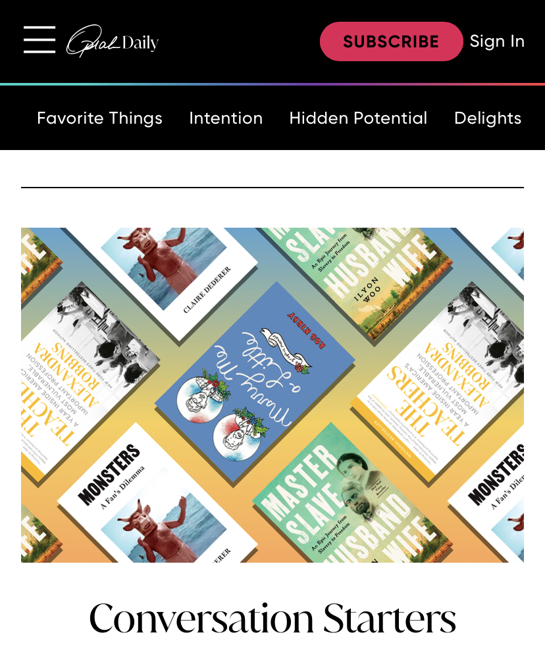Screen dimensions: 545x666
Task: Open Hidden Potential nav item
Action: click(x=358, y=118)
